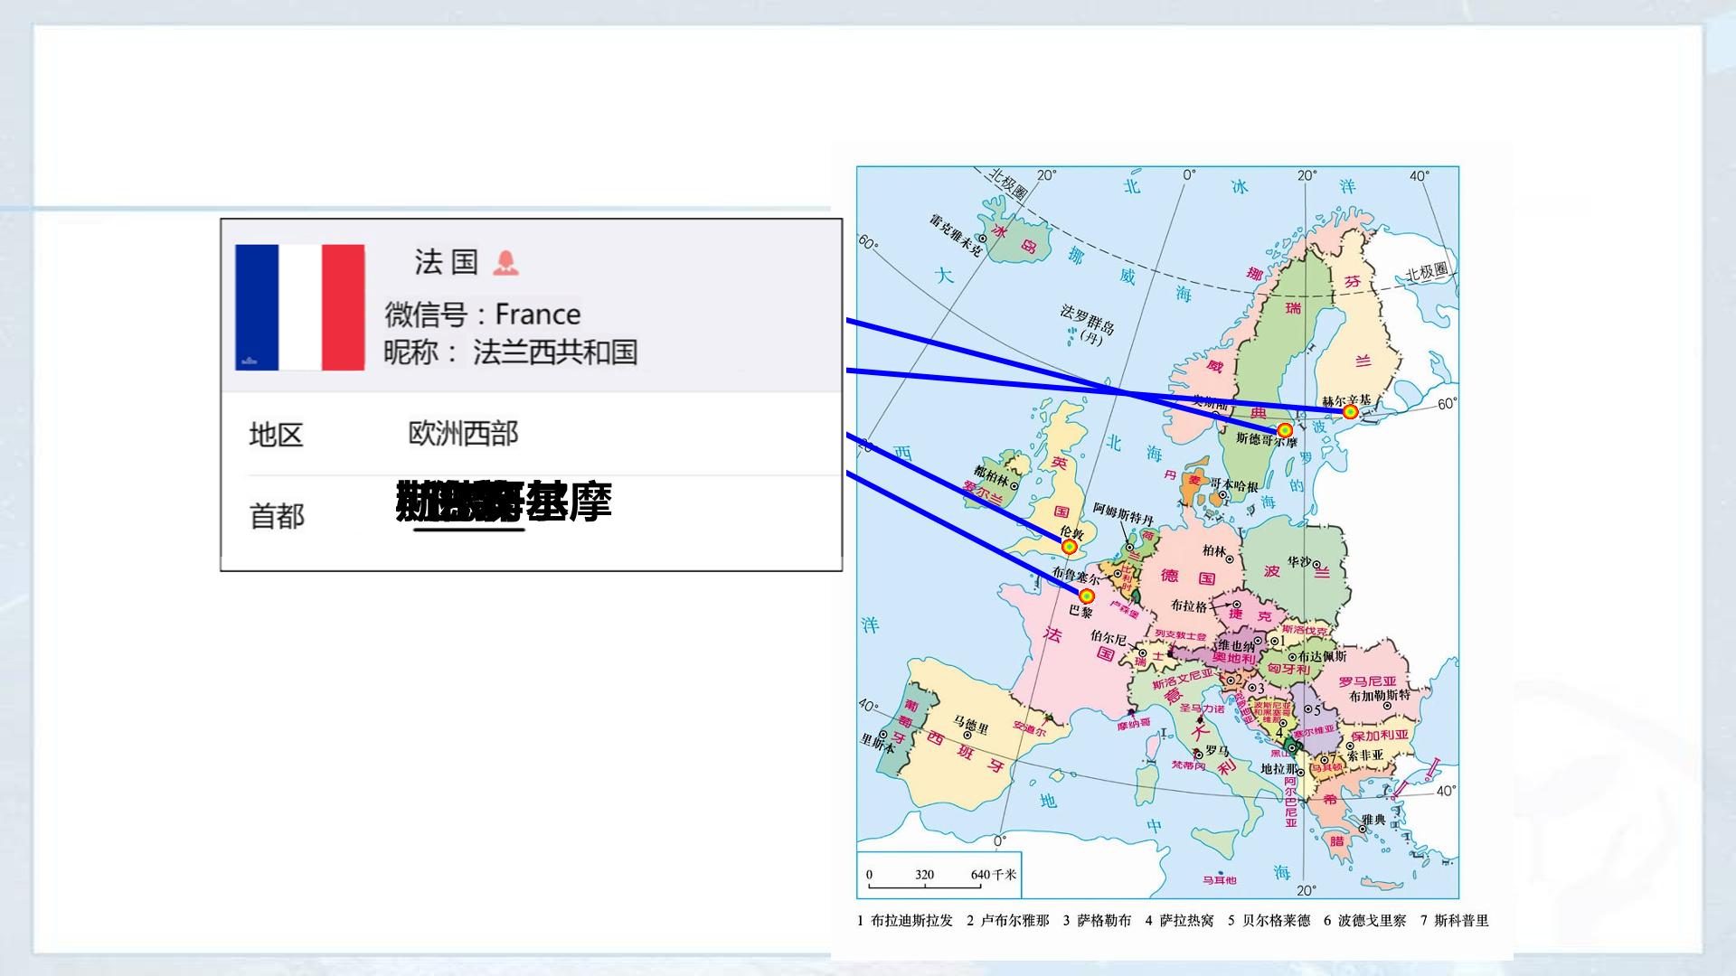Viewport: 1736px width, 976px height.
Task: Click the 地区 row label
Action: (276, 435)
